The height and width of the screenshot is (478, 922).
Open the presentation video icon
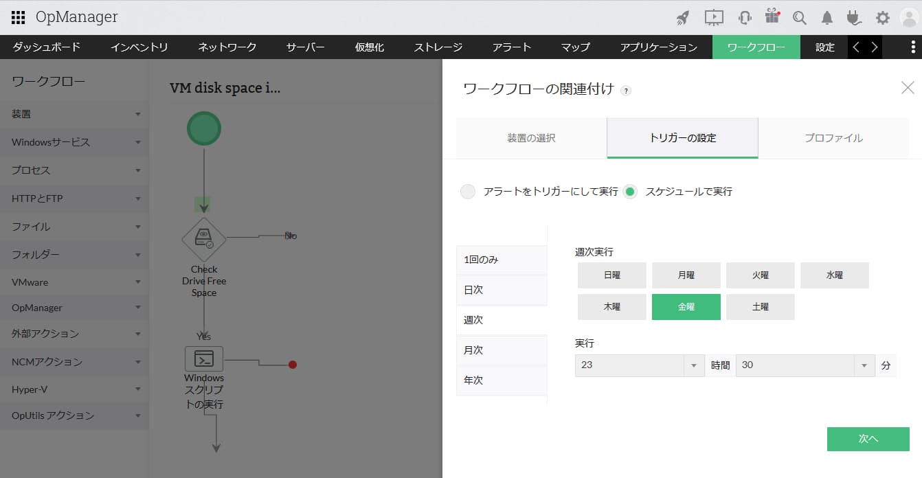714,17
